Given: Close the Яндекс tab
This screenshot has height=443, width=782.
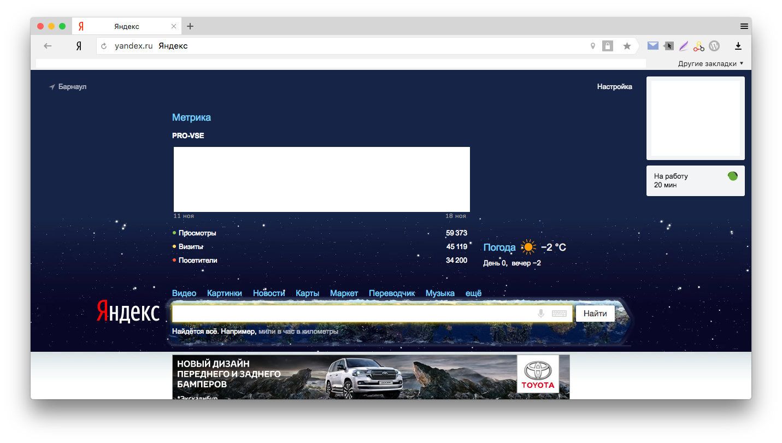Looking at the screenshot, I should pyautogui.click(x=174, y=26).
